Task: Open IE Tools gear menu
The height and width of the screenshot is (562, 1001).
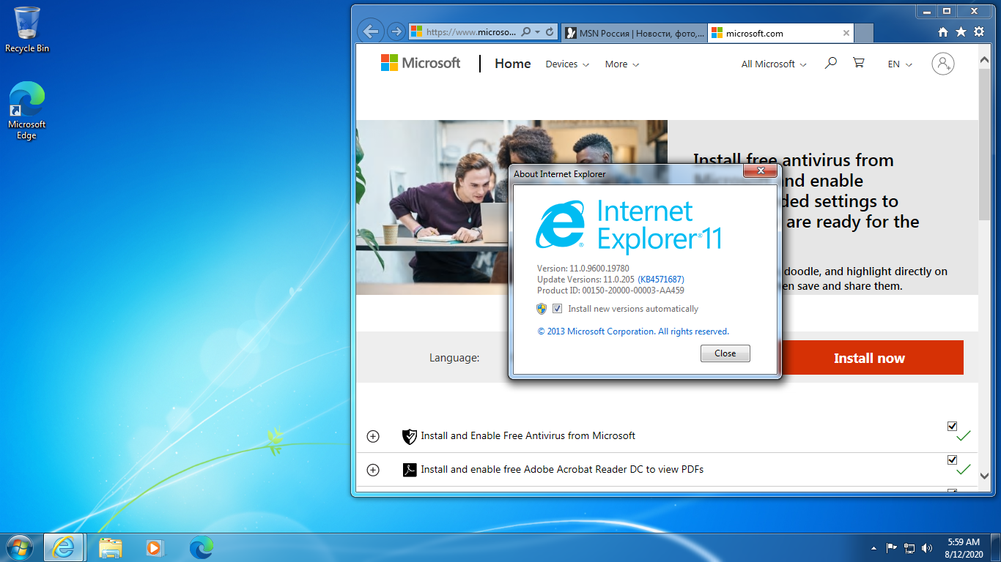Action: [979, 32]
